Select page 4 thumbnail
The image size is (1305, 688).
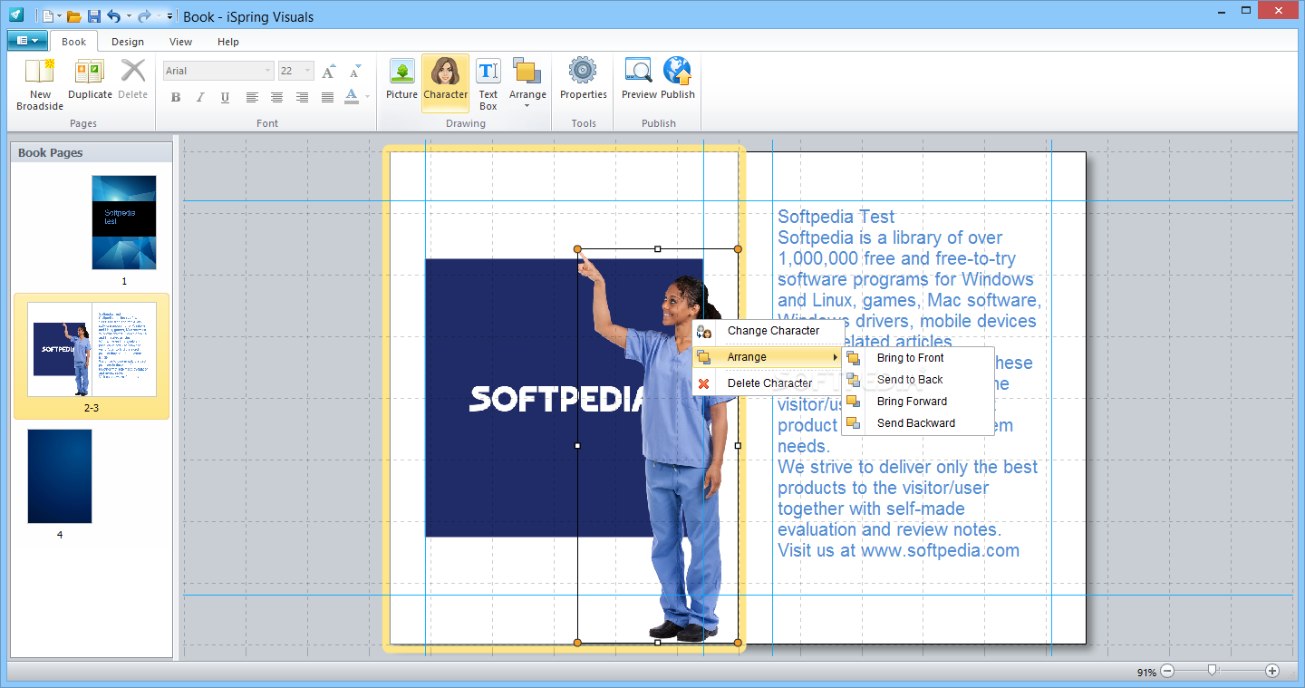pyautogui.click(x=60, y=476)
